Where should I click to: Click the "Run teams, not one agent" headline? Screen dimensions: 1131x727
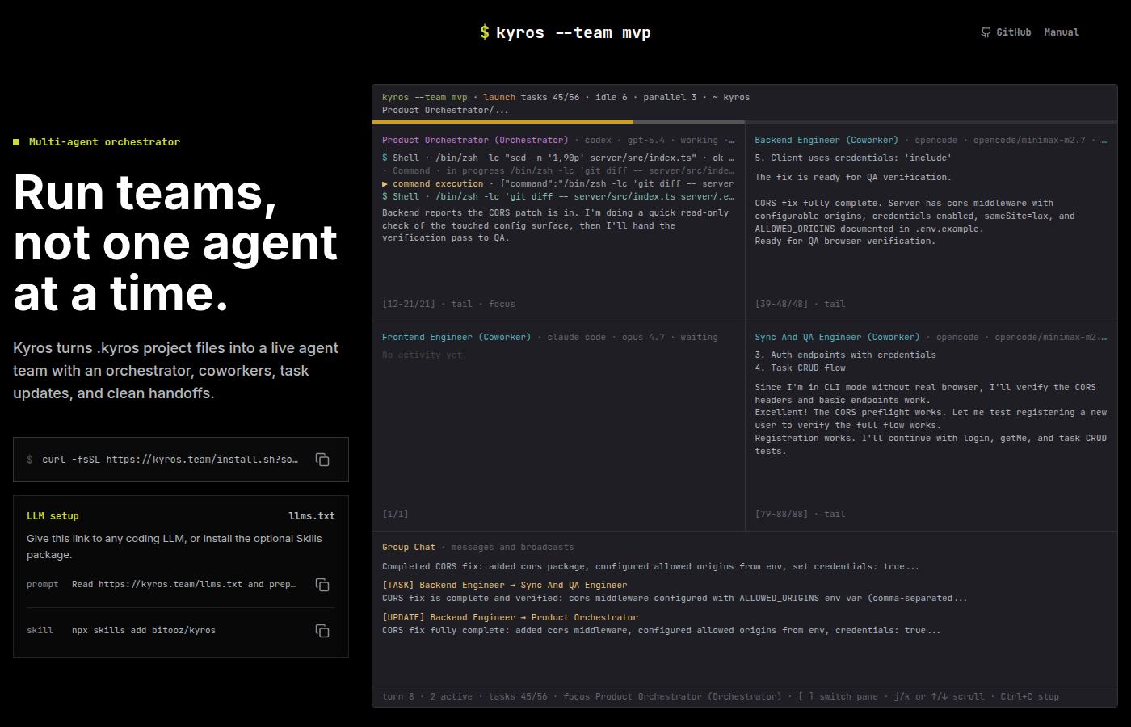click(175, 242)
